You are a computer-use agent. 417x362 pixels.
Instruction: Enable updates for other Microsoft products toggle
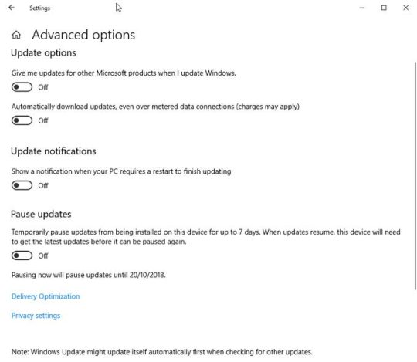pos(22,87)
